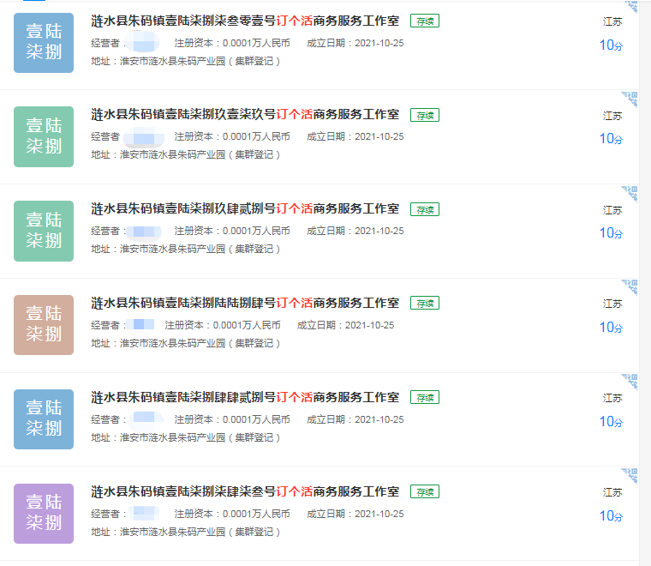Screen dimensions: 651x566
Task: Open the 玖壹柒玖号 company logo thumbnail
Action: [44, 136]
